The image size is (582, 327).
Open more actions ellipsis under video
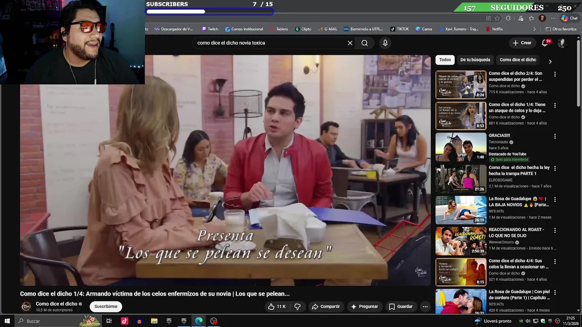[425, 307]
